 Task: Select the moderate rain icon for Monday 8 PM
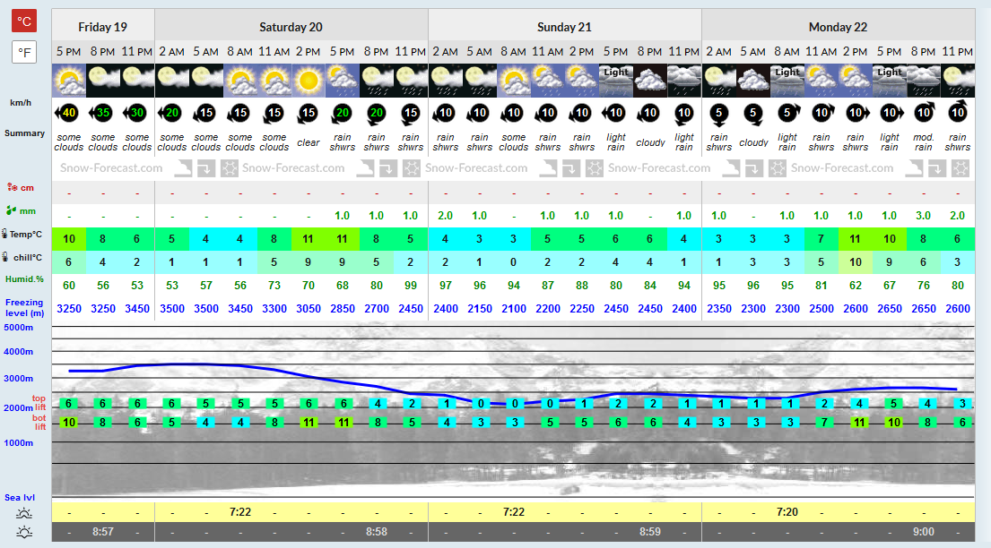click(924, 81)
